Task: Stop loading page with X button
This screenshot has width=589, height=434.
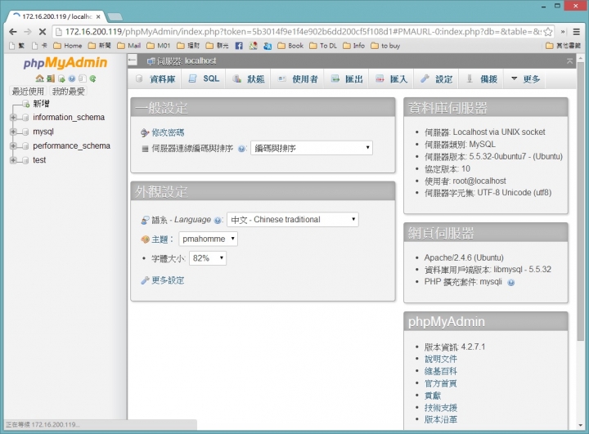Action: point(43,32)
